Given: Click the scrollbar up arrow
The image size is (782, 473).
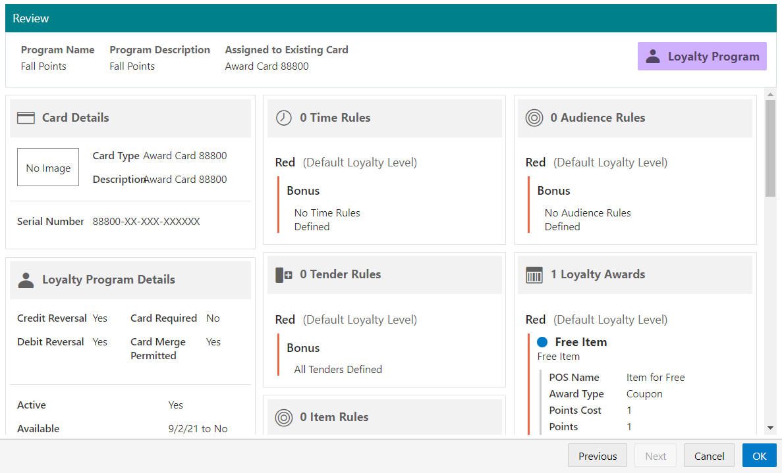Looking at the screenshot, I should pos(771,94).
